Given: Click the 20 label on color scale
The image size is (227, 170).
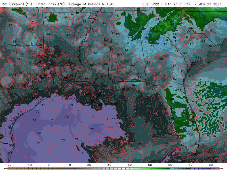Looking at the screenshot, I should point(89,165).
